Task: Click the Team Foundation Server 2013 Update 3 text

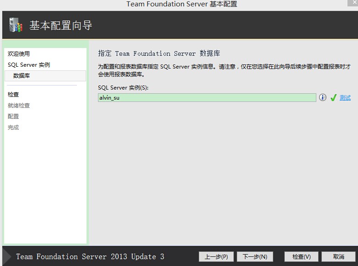Action: click(90, 257)
